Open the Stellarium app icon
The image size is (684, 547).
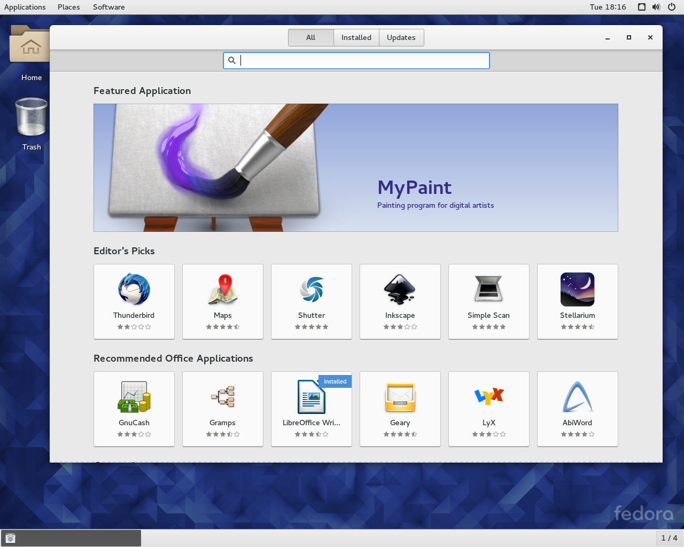tap(578, 290)
